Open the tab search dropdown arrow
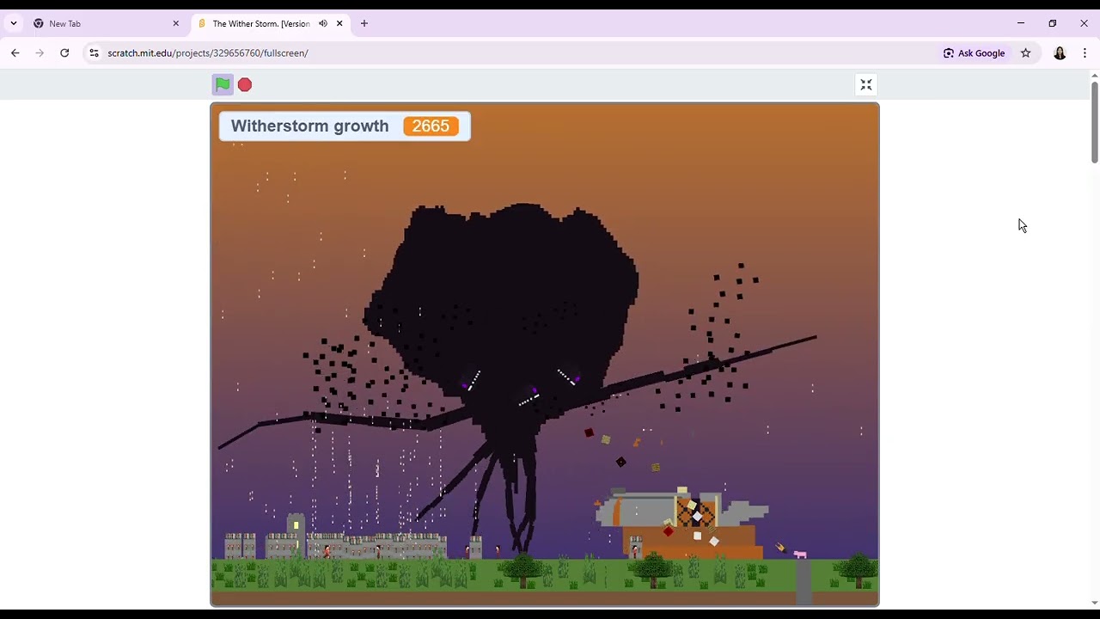 14,24
